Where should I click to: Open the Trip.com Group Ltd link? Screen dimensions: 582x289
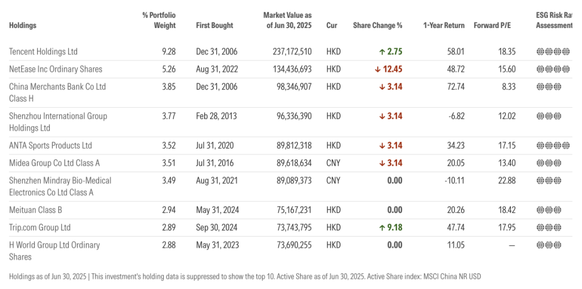point(40,227)
